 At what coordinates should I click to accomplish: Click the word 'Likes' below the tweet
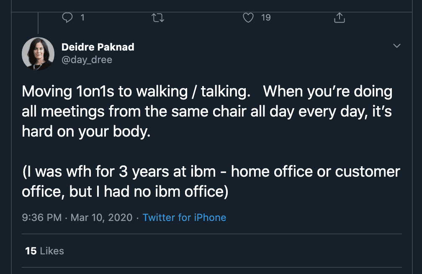(x=52, y=251)
